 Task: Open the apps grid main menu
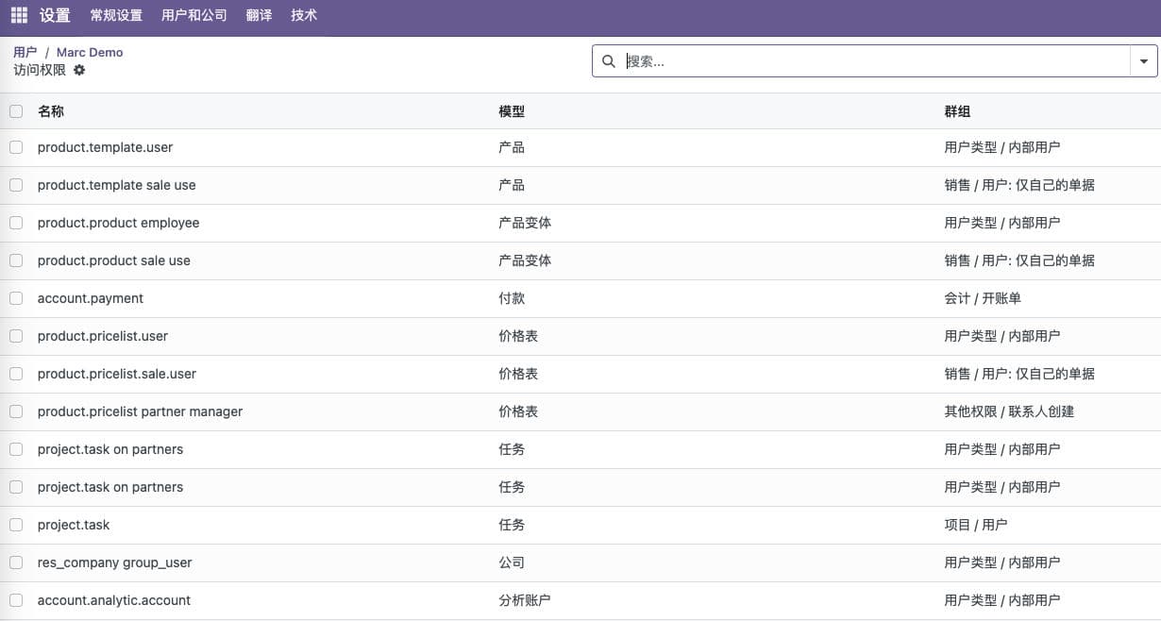pos(19,16)
